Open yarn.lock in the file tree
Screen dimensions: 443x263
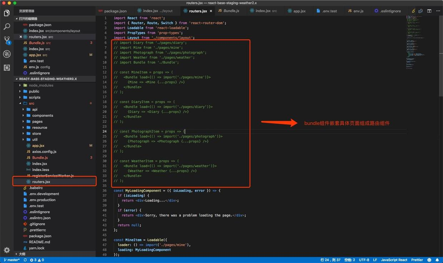[x=55, y=248]
